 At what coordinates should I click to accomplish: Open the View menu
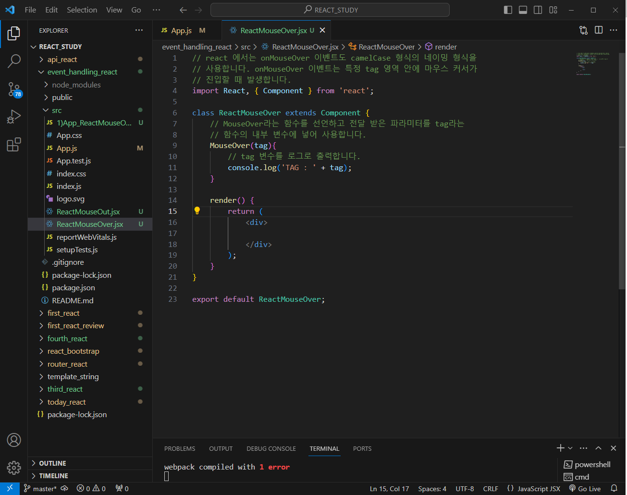point(114,10)
